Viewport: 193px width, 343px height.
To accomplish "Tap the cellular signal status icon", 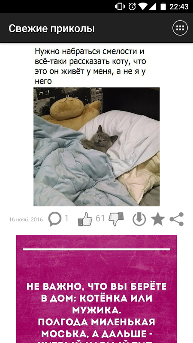I will [152, 6].
